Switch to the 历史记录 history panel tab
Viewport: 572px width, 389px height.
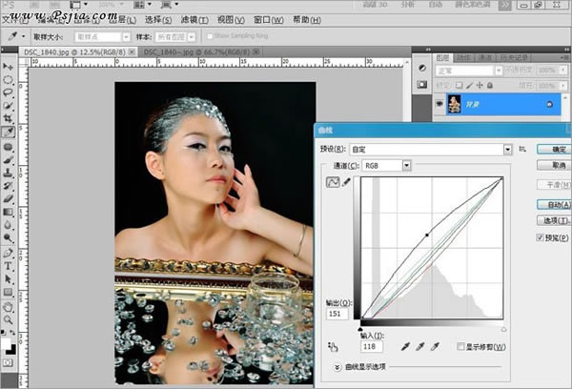514,57
